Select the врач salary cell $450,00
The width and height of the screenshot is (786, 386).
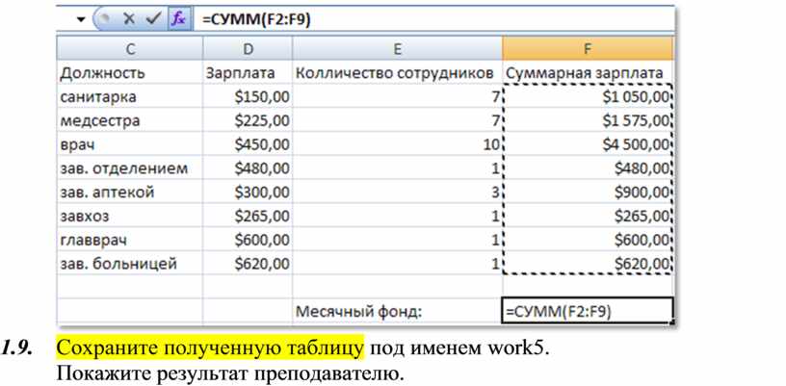(247, 144)
